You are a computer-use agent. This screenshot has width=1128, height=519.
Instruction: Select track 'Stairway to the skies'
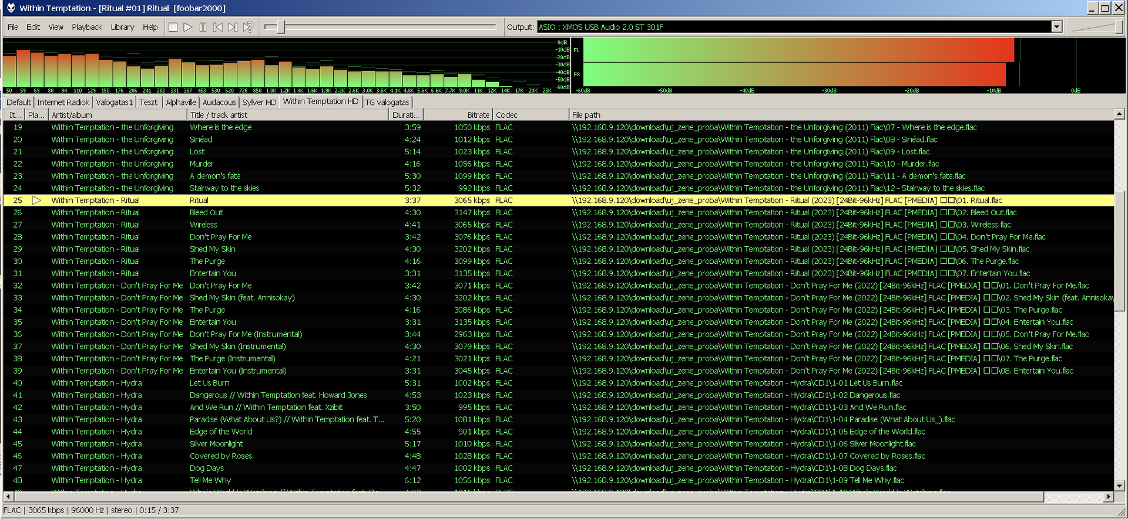[559, 188]
